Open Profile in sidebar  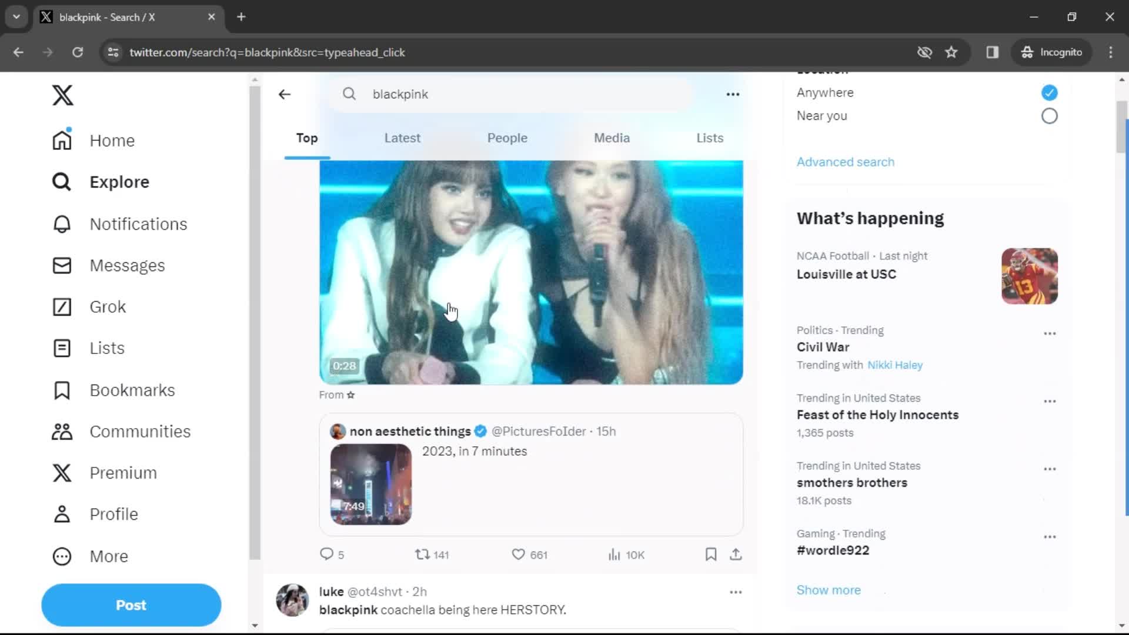click(95, 514)
